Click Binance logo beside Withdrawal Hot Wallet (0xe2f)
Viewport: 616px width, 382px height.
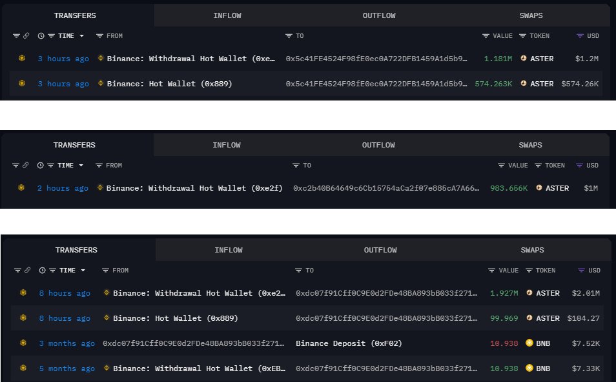point(100,187)
